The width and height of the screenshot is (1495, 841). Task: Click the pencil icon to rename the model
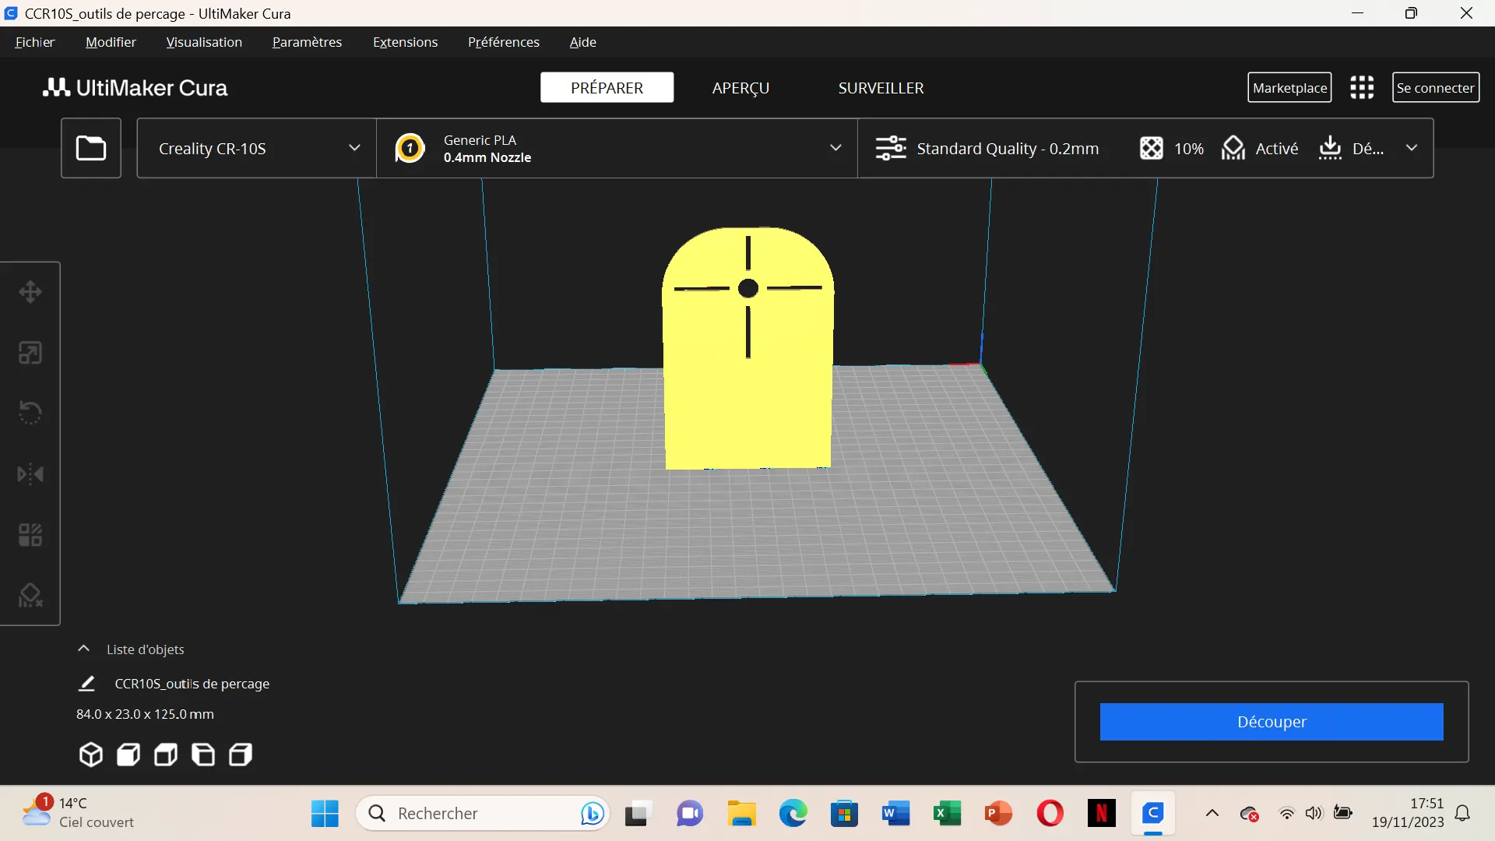click(x=86, y=684)
